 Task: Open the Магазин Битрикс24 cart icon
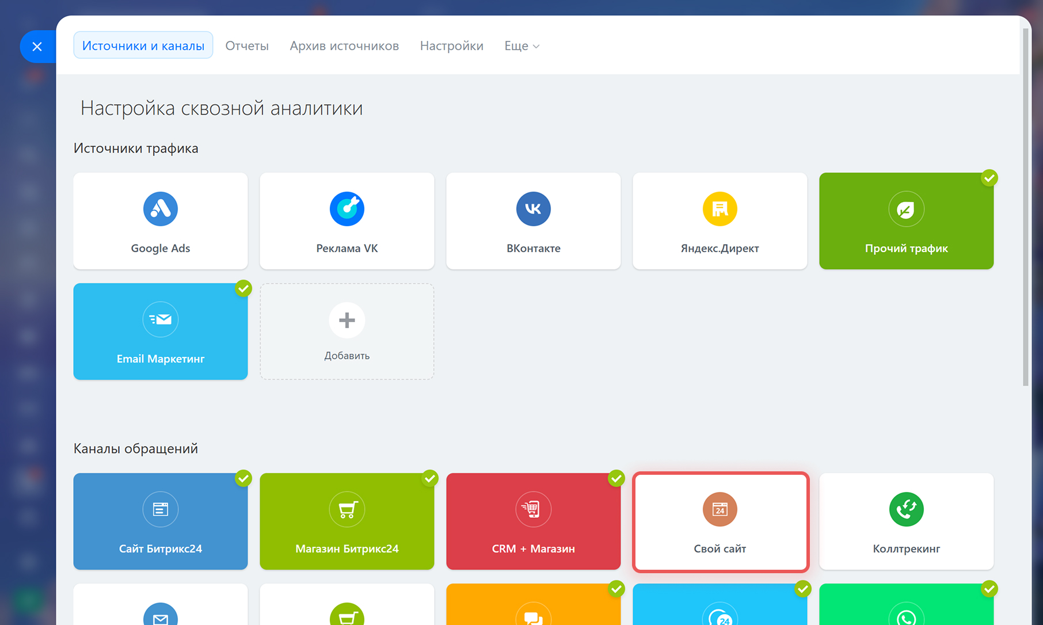coord(347,509)
